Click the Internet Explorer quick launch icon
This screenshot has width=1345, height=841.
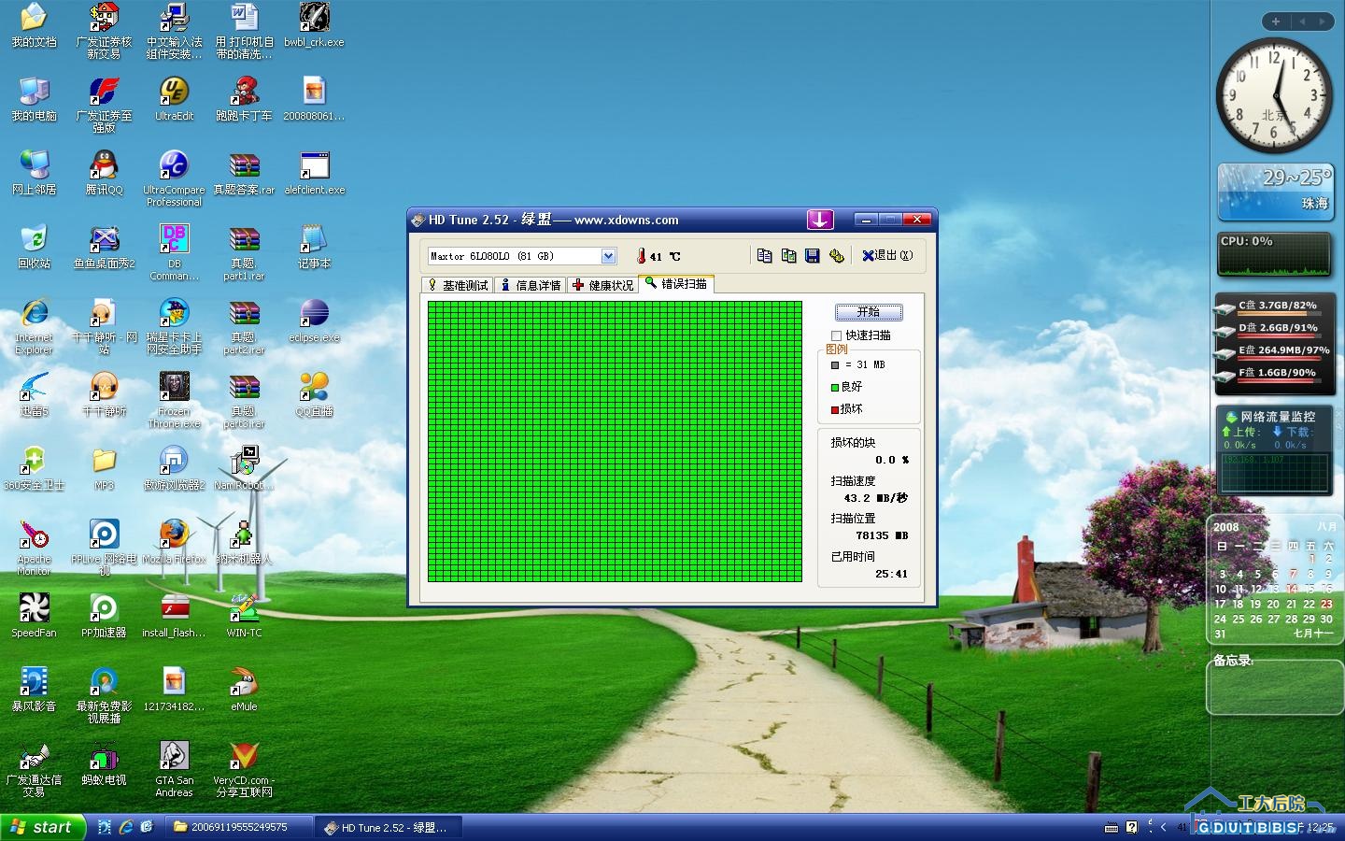[126, 827]
